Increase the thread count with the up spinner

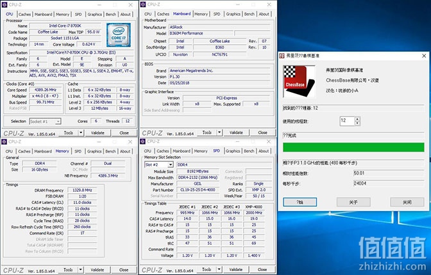(x=357, y=119)
